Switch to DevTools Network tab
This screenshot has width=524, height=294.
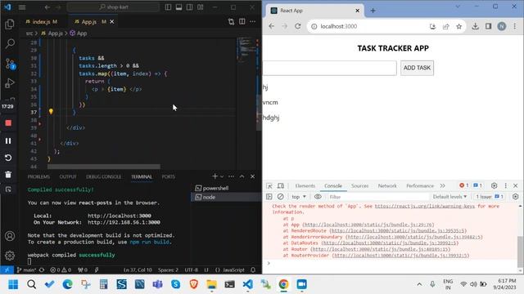[387, 185]
